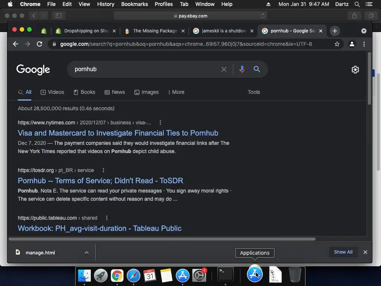Open the Trash from the Dock
Screen dimensions: 381x286
point(295,274)
